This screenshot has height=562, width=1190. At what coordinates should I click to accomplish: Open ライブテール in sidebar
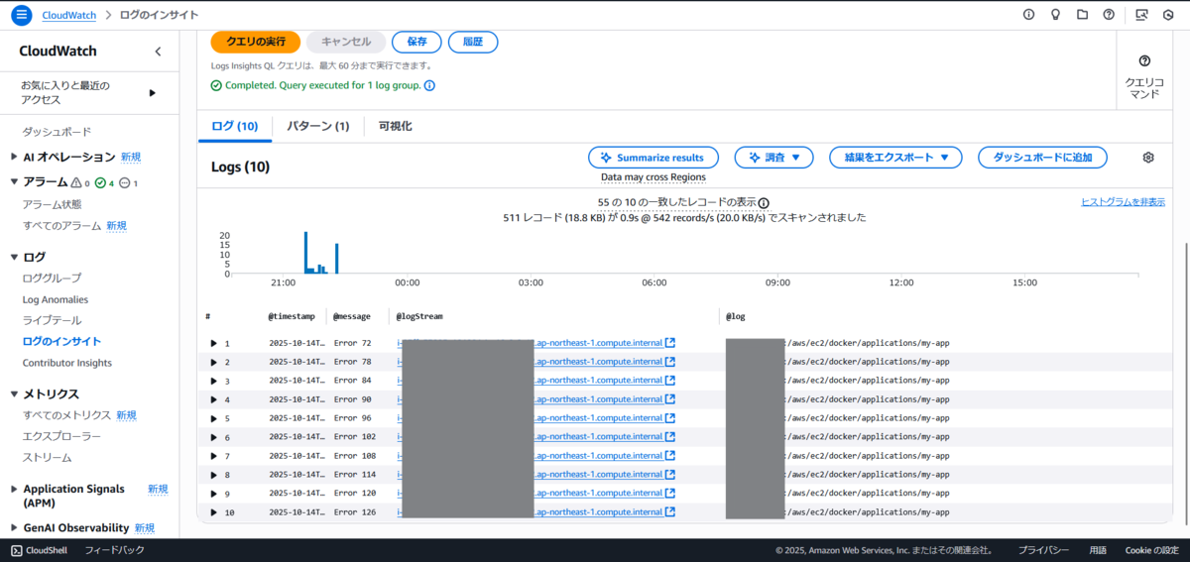pos(53,320)
